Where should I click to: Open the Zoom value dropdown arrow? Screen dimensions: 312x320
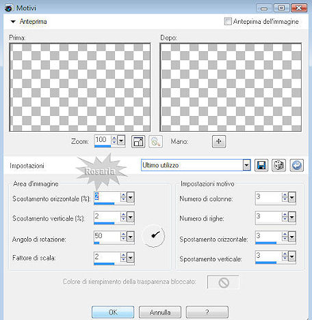pyautogui.click(x=121, y=141)
